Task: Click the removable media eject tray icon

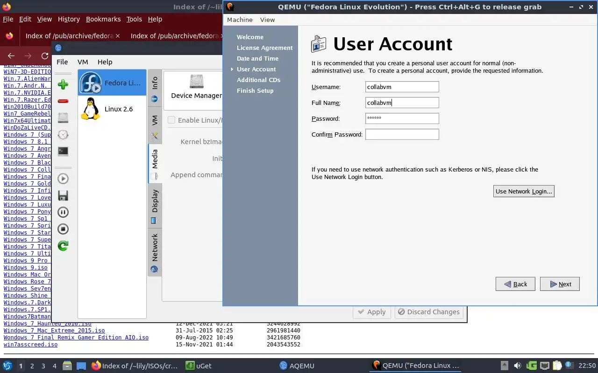Action: click(504, 366)
